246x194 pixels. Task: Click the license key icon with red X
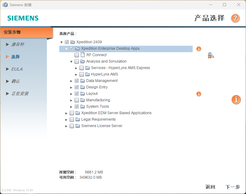point(210,56)
